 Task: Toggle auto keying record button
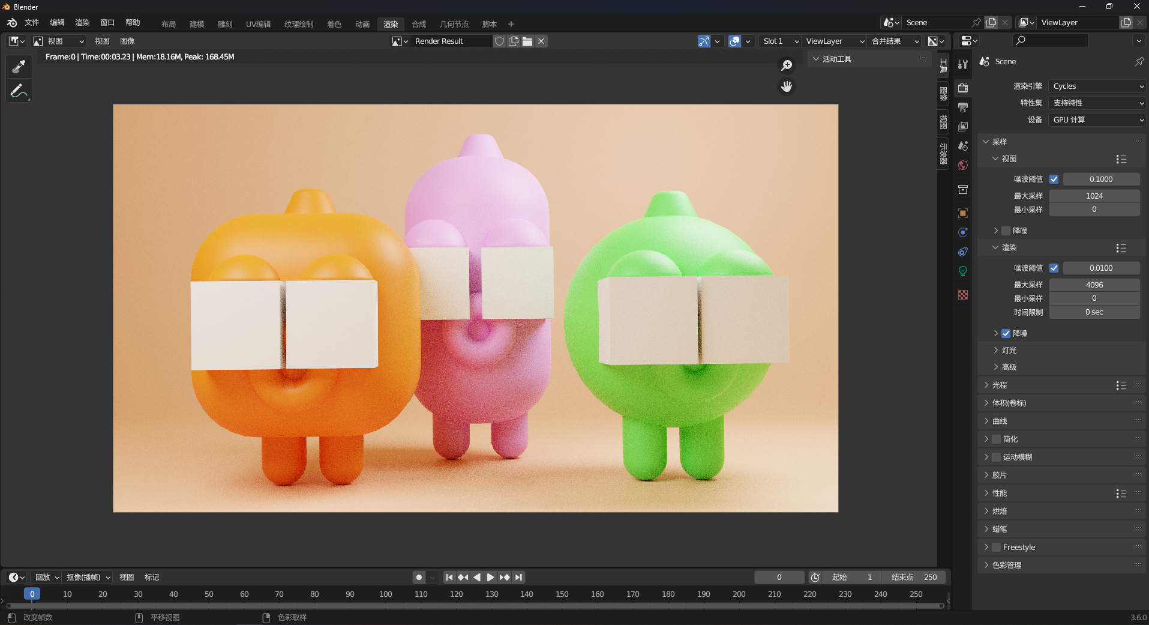(x=419, y=577)
